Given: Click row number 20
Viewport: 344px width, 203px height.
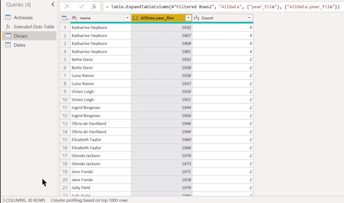Looking at the screenshot, I should [x=65, y=180].
